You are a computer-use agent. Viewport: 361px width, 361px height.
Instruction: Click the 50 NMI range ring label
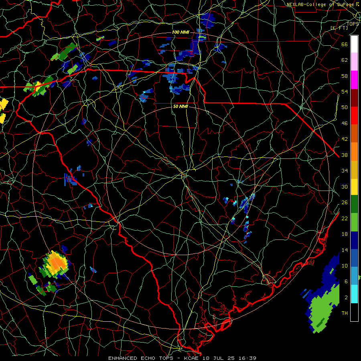[x=180, y=107]
